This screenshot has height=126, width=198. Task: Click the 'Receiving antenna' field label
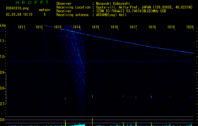pos(72,15)
